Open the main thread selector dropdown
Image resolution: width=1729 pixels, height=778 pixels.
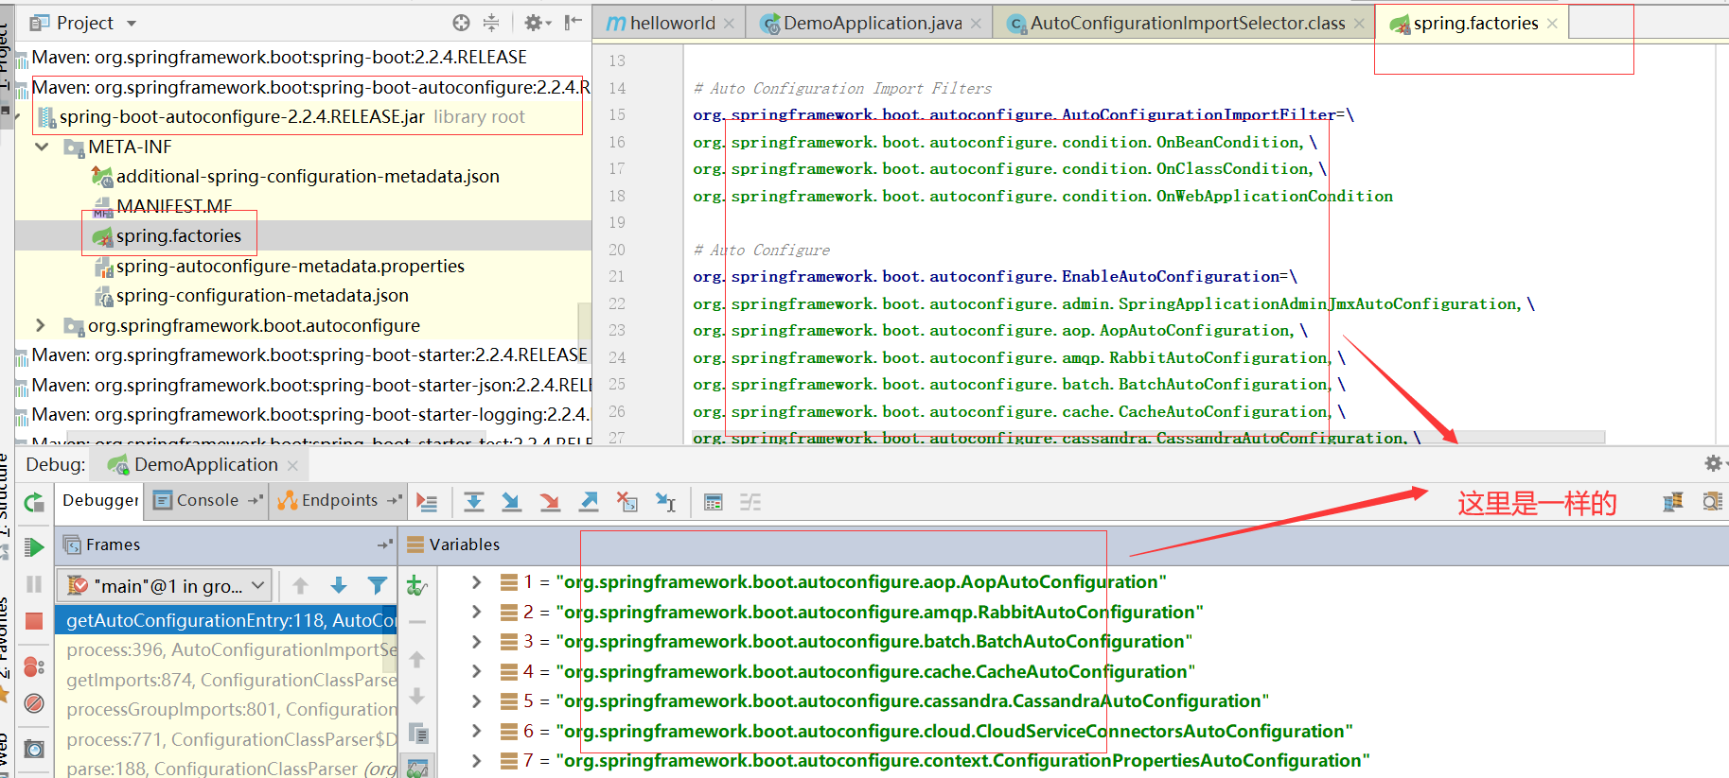click(165, 586)
